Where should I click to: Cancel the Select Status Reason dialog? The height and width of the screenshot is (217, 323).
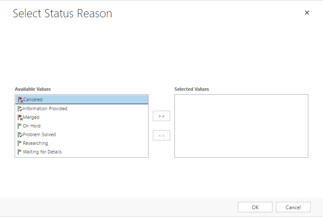(x=293, y=207)
